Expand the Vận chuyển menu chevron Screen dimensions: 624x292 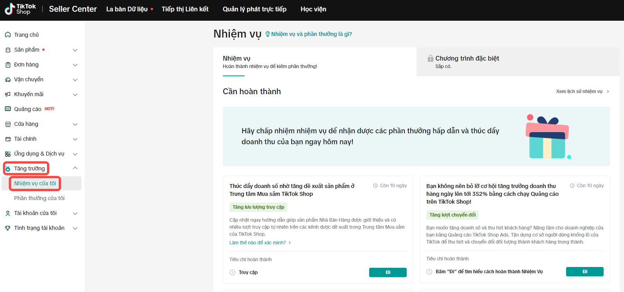coord(75,80)
